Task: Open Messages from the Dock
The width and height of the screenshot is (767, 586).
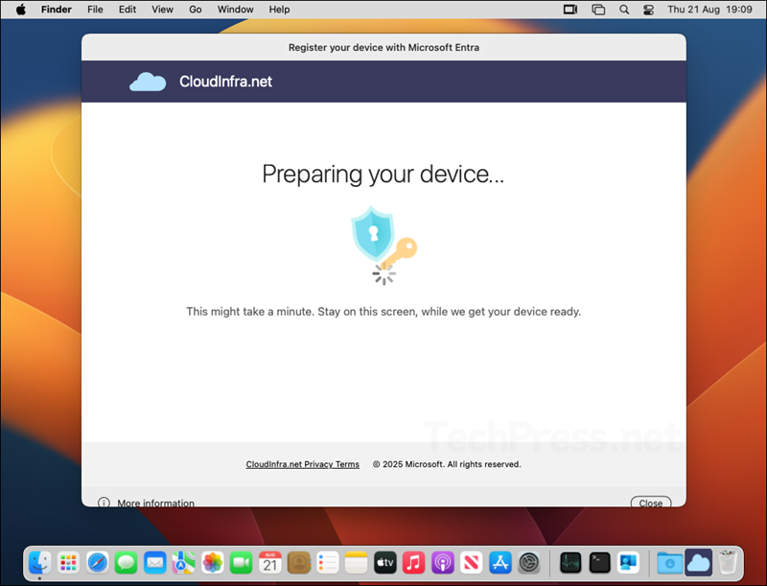Action: click(x=127, y=563)
